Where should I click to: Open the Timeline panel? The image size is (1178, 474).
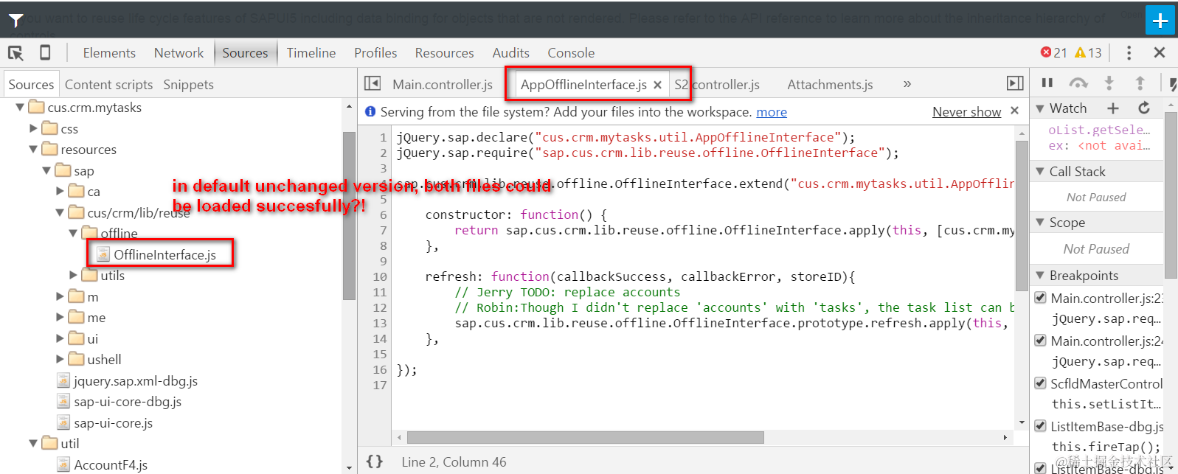(311, 53)
